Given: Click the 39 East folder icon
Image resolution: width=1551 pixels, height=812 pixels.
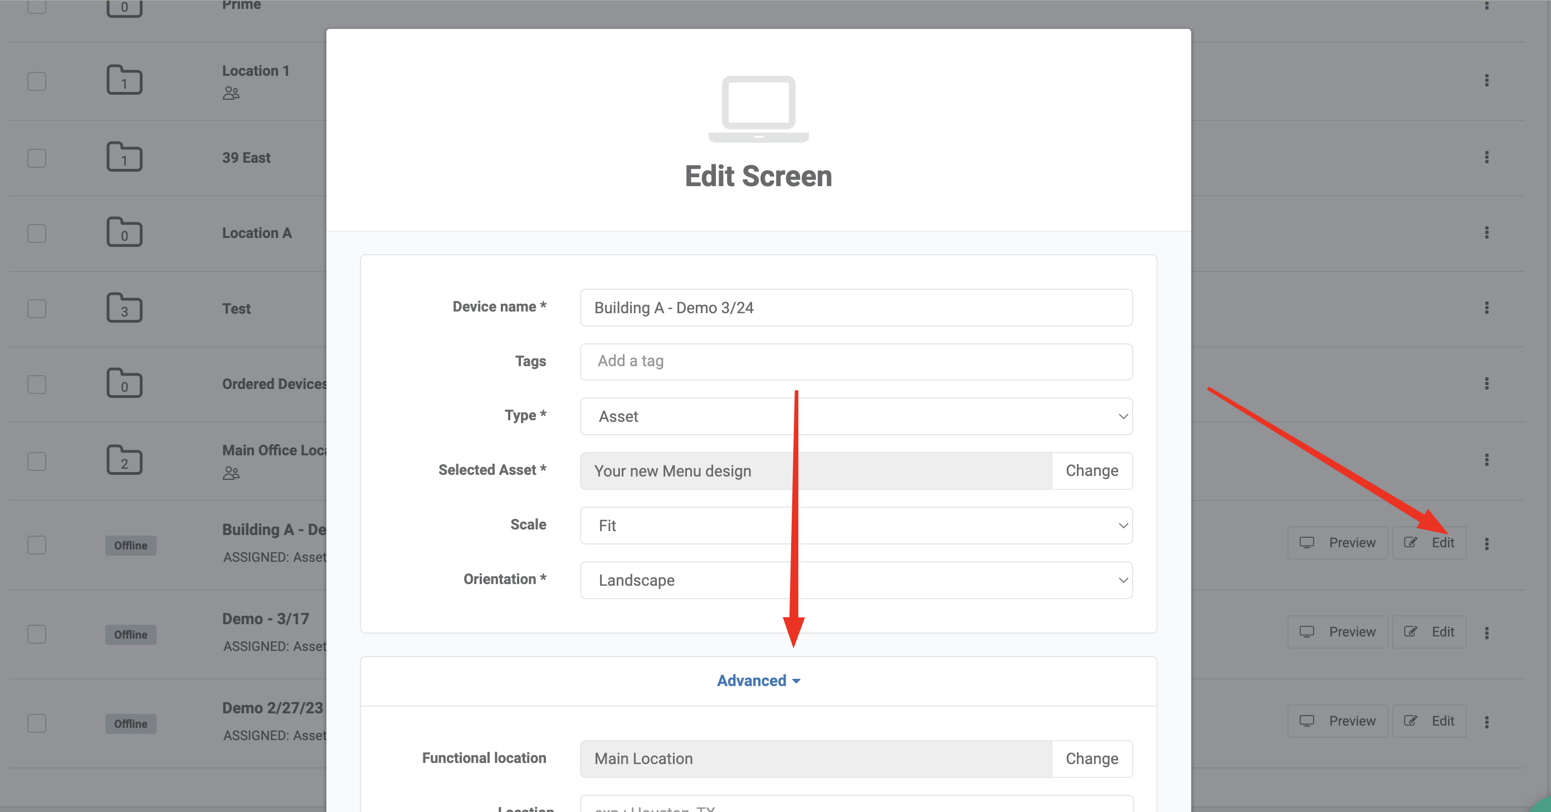Looking at the screenshot, I should pos(124,157).
